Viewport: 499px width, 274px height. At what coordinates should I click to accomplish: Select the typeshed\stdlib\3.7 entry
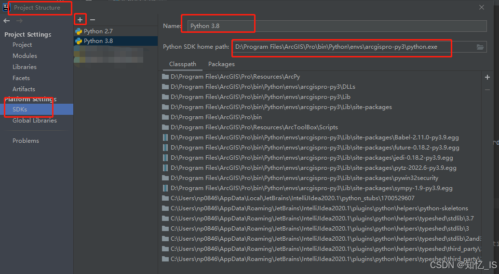[322, 219]
